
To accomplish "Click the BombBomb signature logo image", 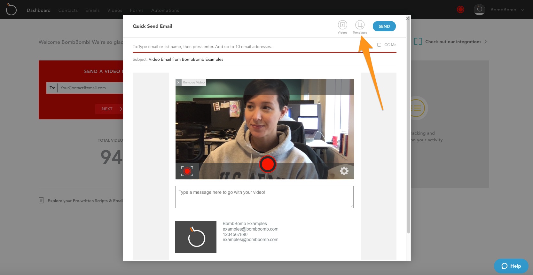I will coord(196,237).
